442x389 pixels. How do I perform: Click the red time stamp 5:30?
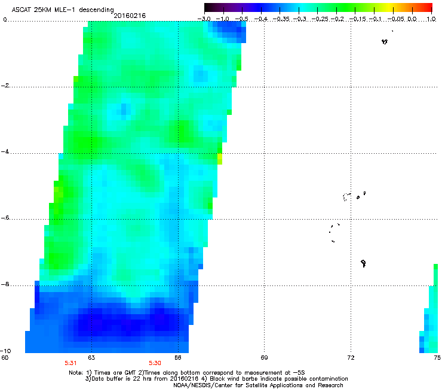pos(155,363)
